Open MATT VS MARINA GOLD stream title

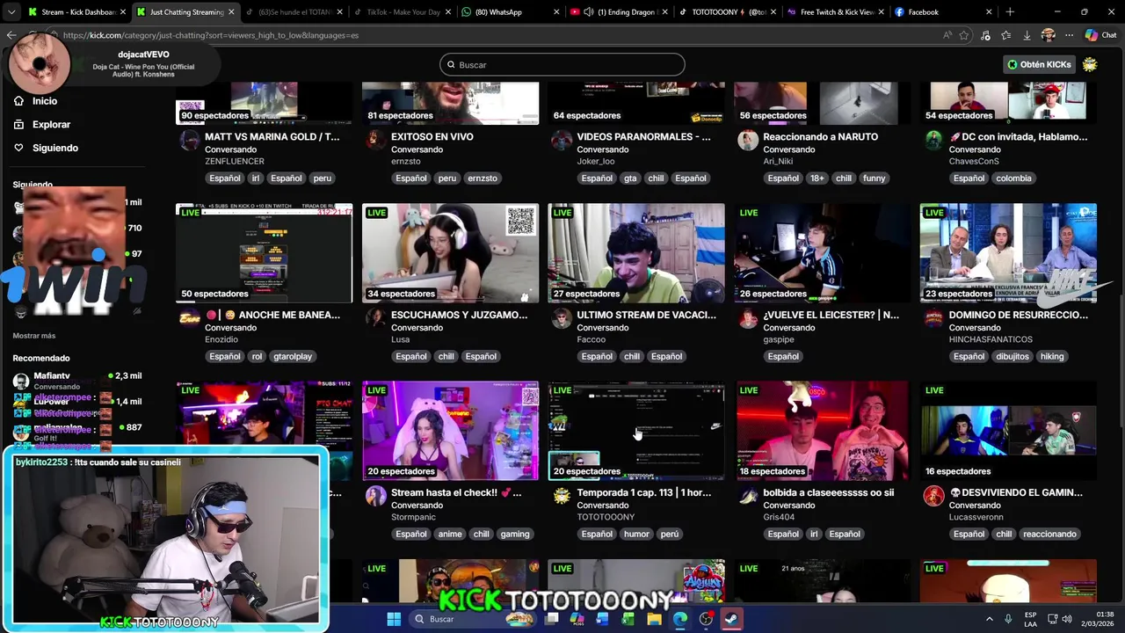coord(272,137)
